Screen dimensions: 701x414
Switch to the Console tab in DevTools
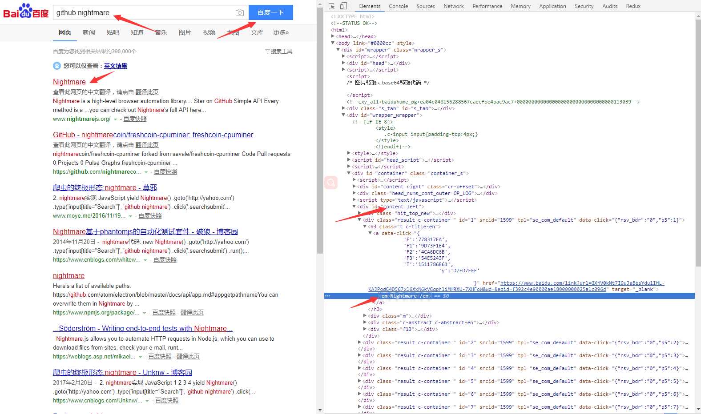398,6
